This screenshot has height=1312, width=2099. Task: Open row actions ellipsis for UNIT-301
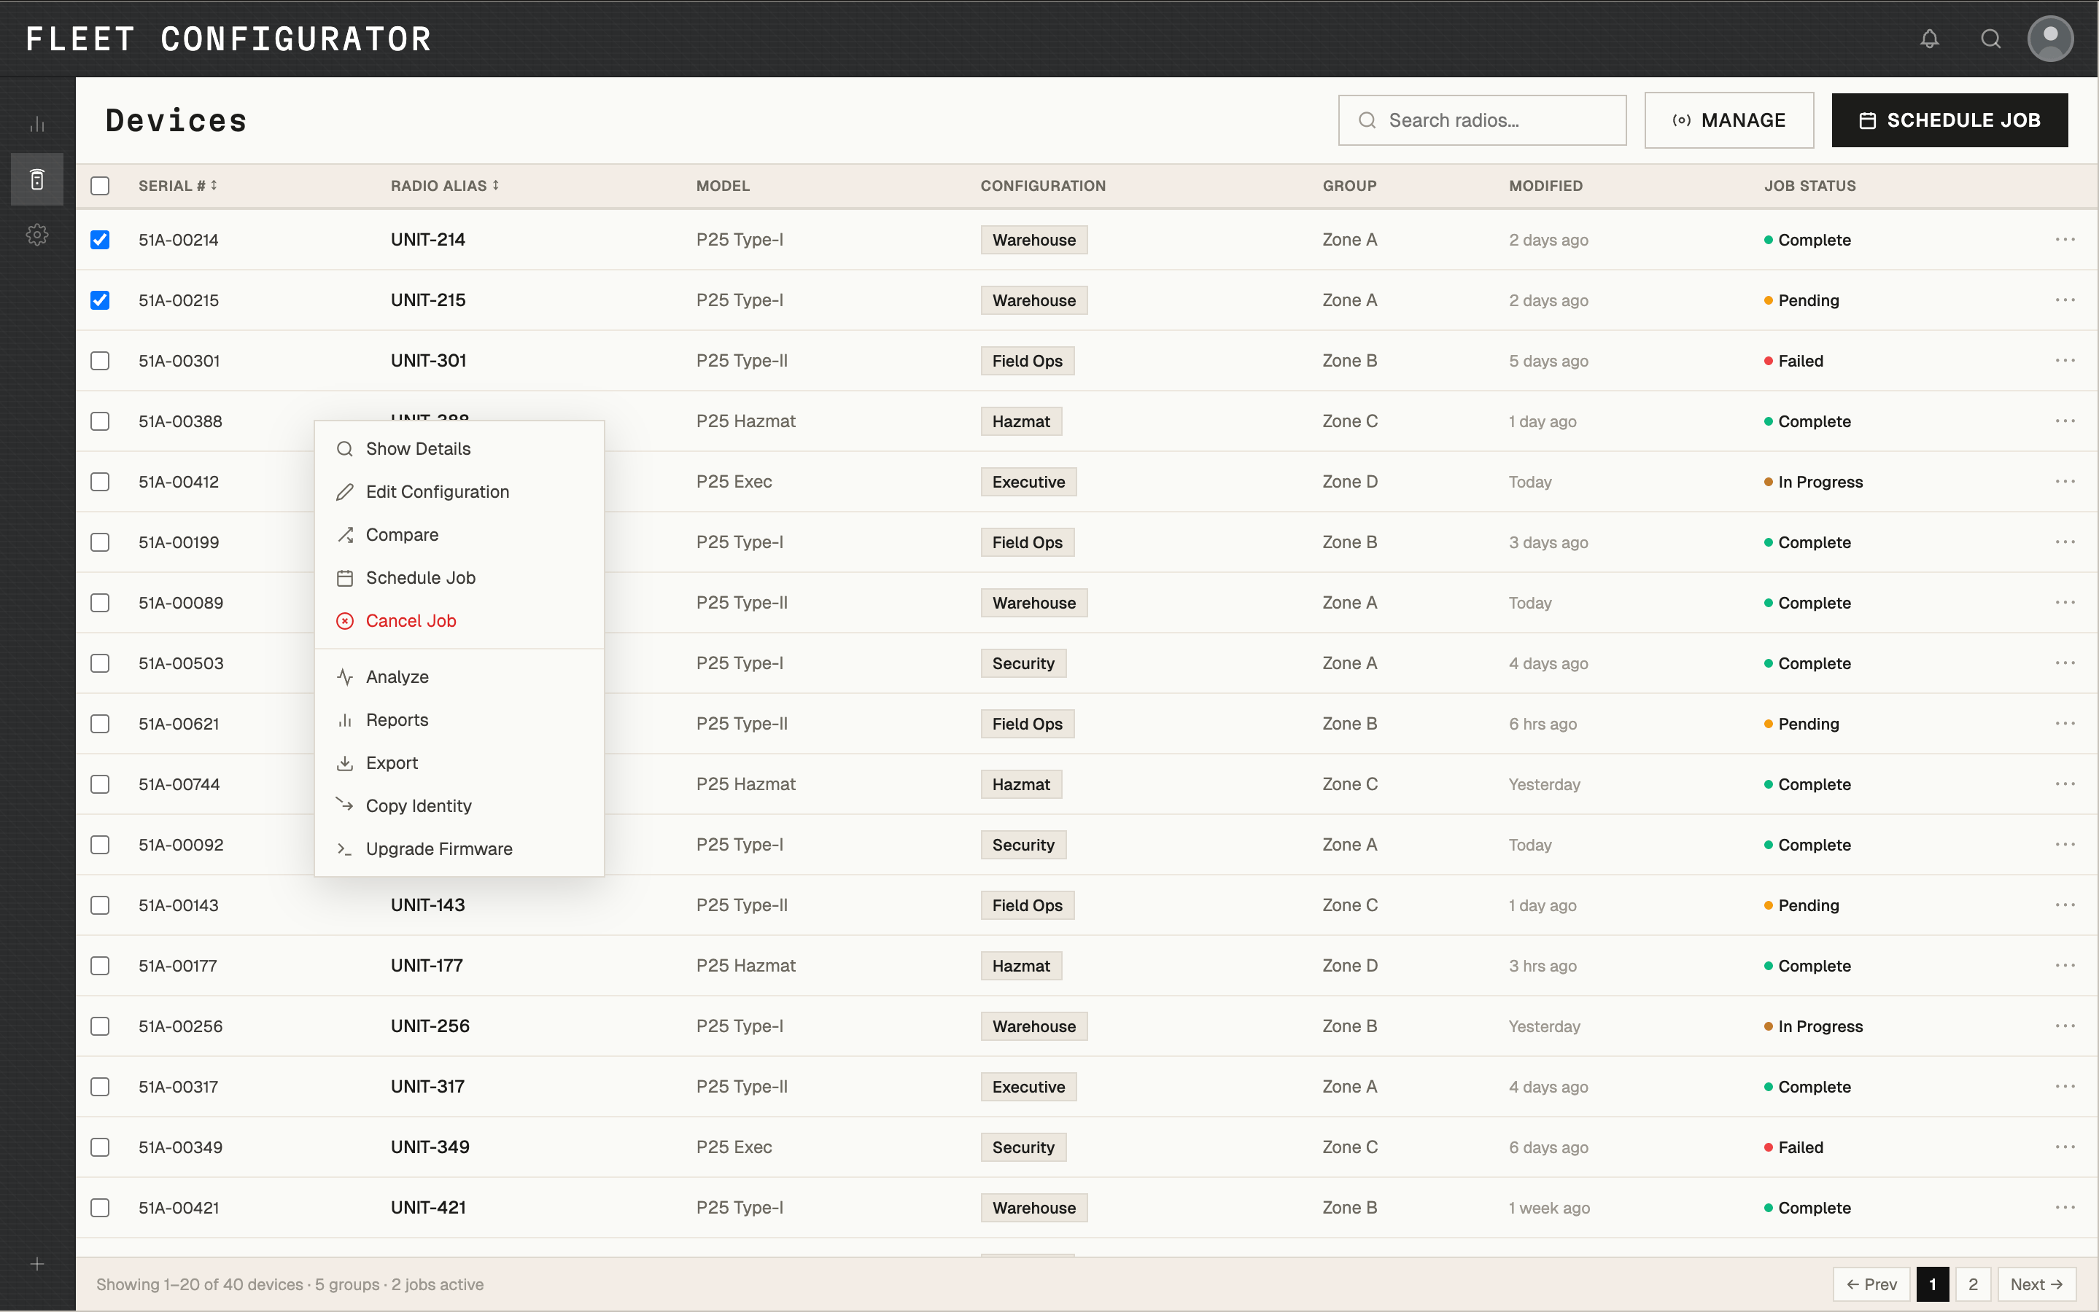[2064, 361]
